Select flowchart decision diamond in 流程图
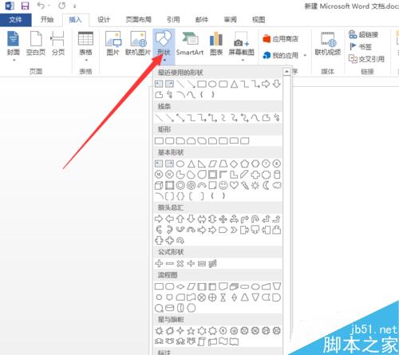 pyautogui.click(x=180, y=286)
